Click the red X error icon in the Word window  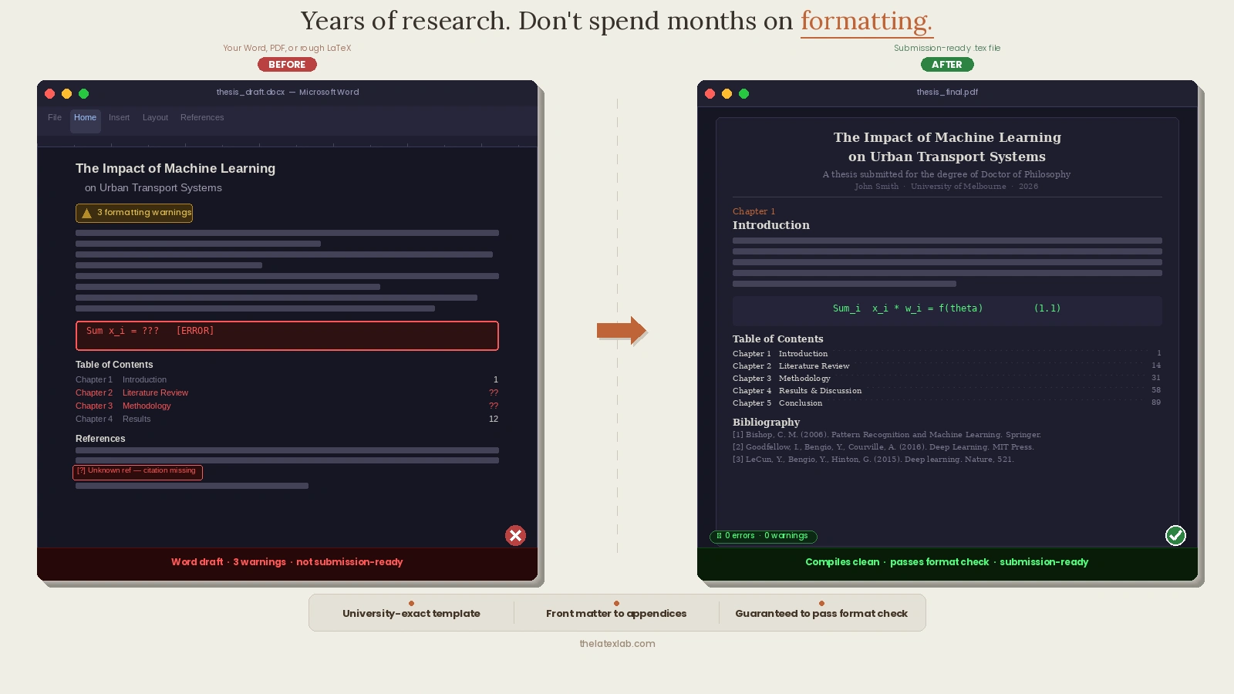tap(515, 535)
